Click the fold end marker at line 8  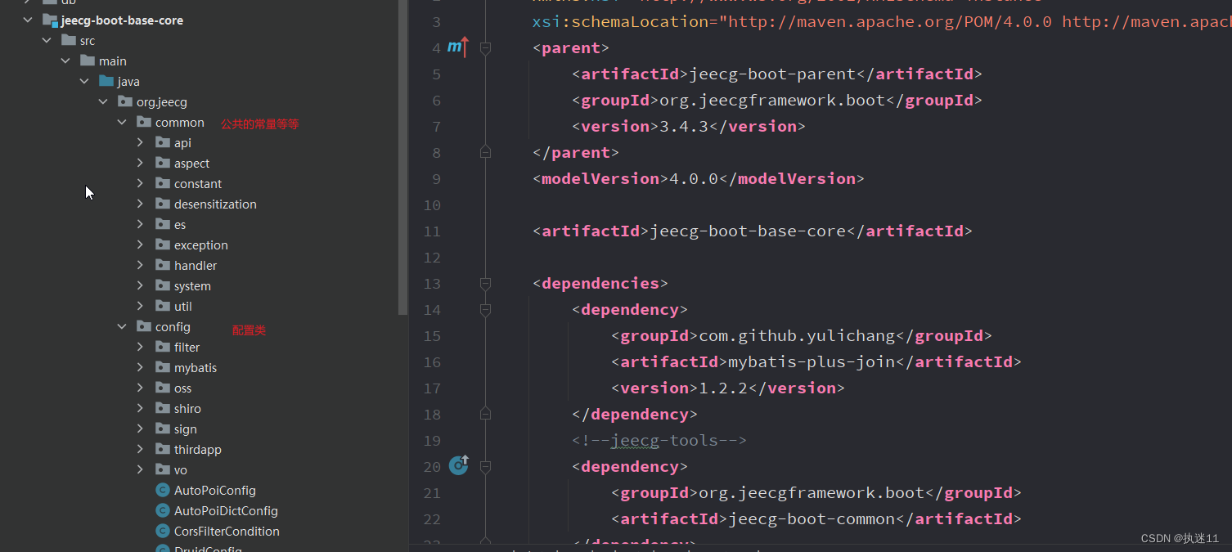[x=485, y=152]
